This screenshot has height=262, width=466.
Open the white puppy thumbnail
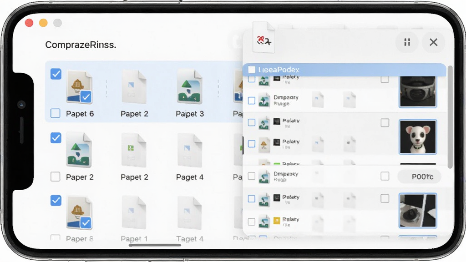point(418,137)
